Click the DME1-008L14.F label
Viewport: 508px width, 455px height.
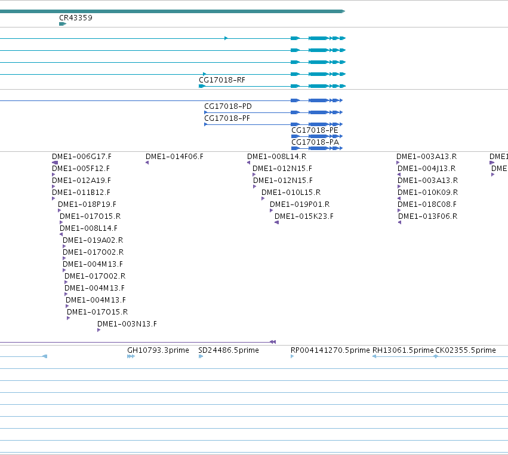click(x=88, y=228)
